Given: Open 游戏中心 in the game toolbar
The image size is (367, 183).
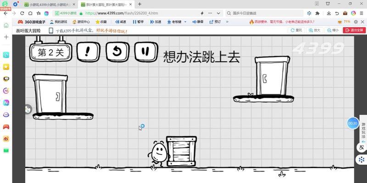Looking at the screenshot, I should [x=81, y=22].
